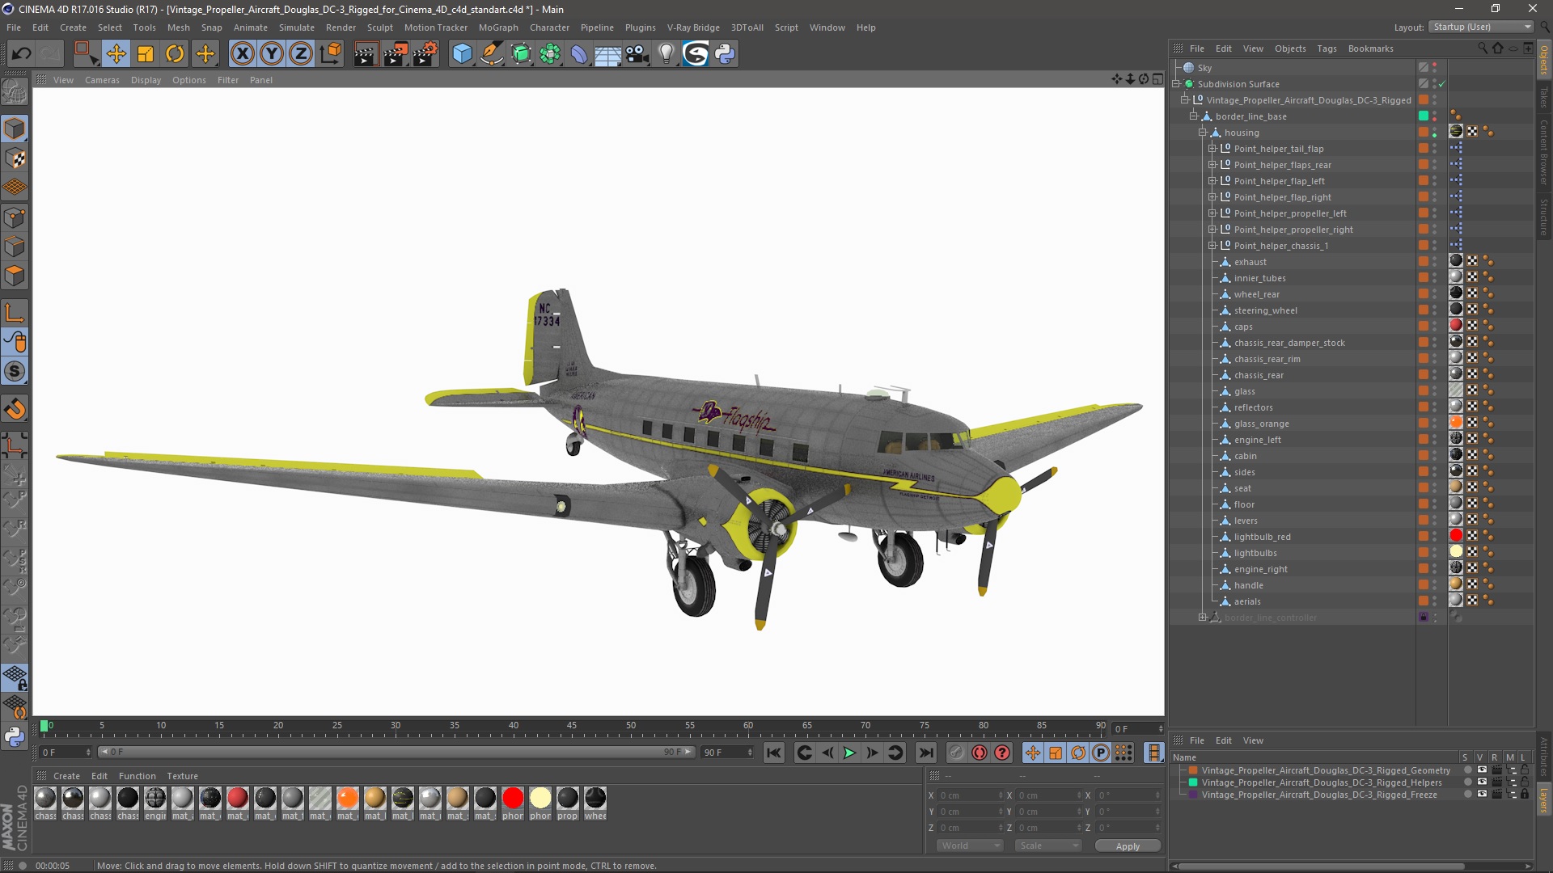Viewport: 1553px width, 873px height.
Task: Add a camera object
Action: pyautogui.click(x=637, y=54)
